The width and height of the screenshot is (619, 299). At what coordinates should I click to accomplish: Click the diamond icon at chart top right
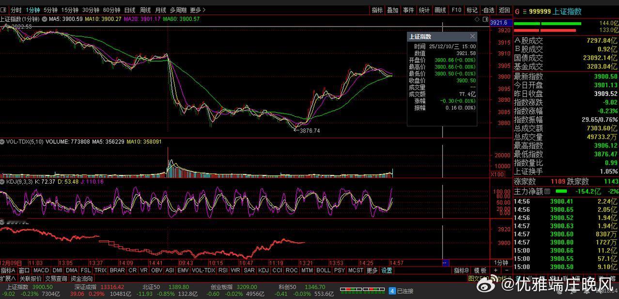[477, 19]
